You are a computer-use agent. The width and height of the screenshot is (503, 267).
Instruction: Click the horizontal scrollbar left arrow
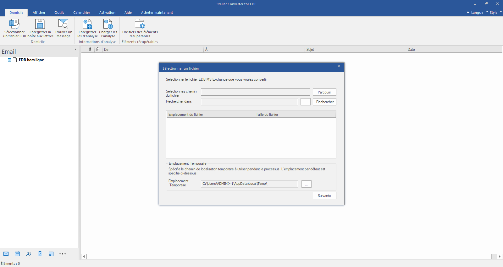(x=84, y=257)
